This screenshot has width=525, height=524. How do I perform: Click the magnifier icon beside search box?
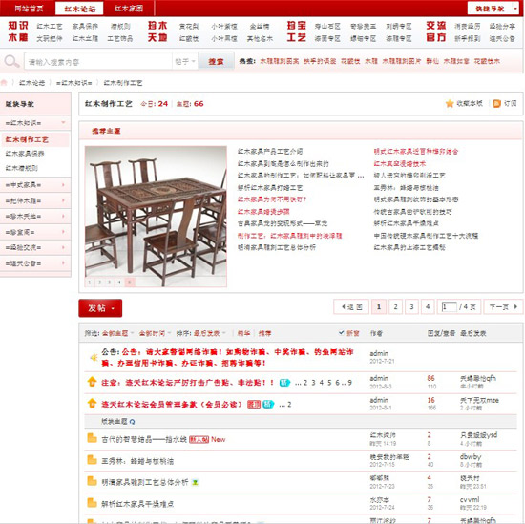tap(11, 61)
